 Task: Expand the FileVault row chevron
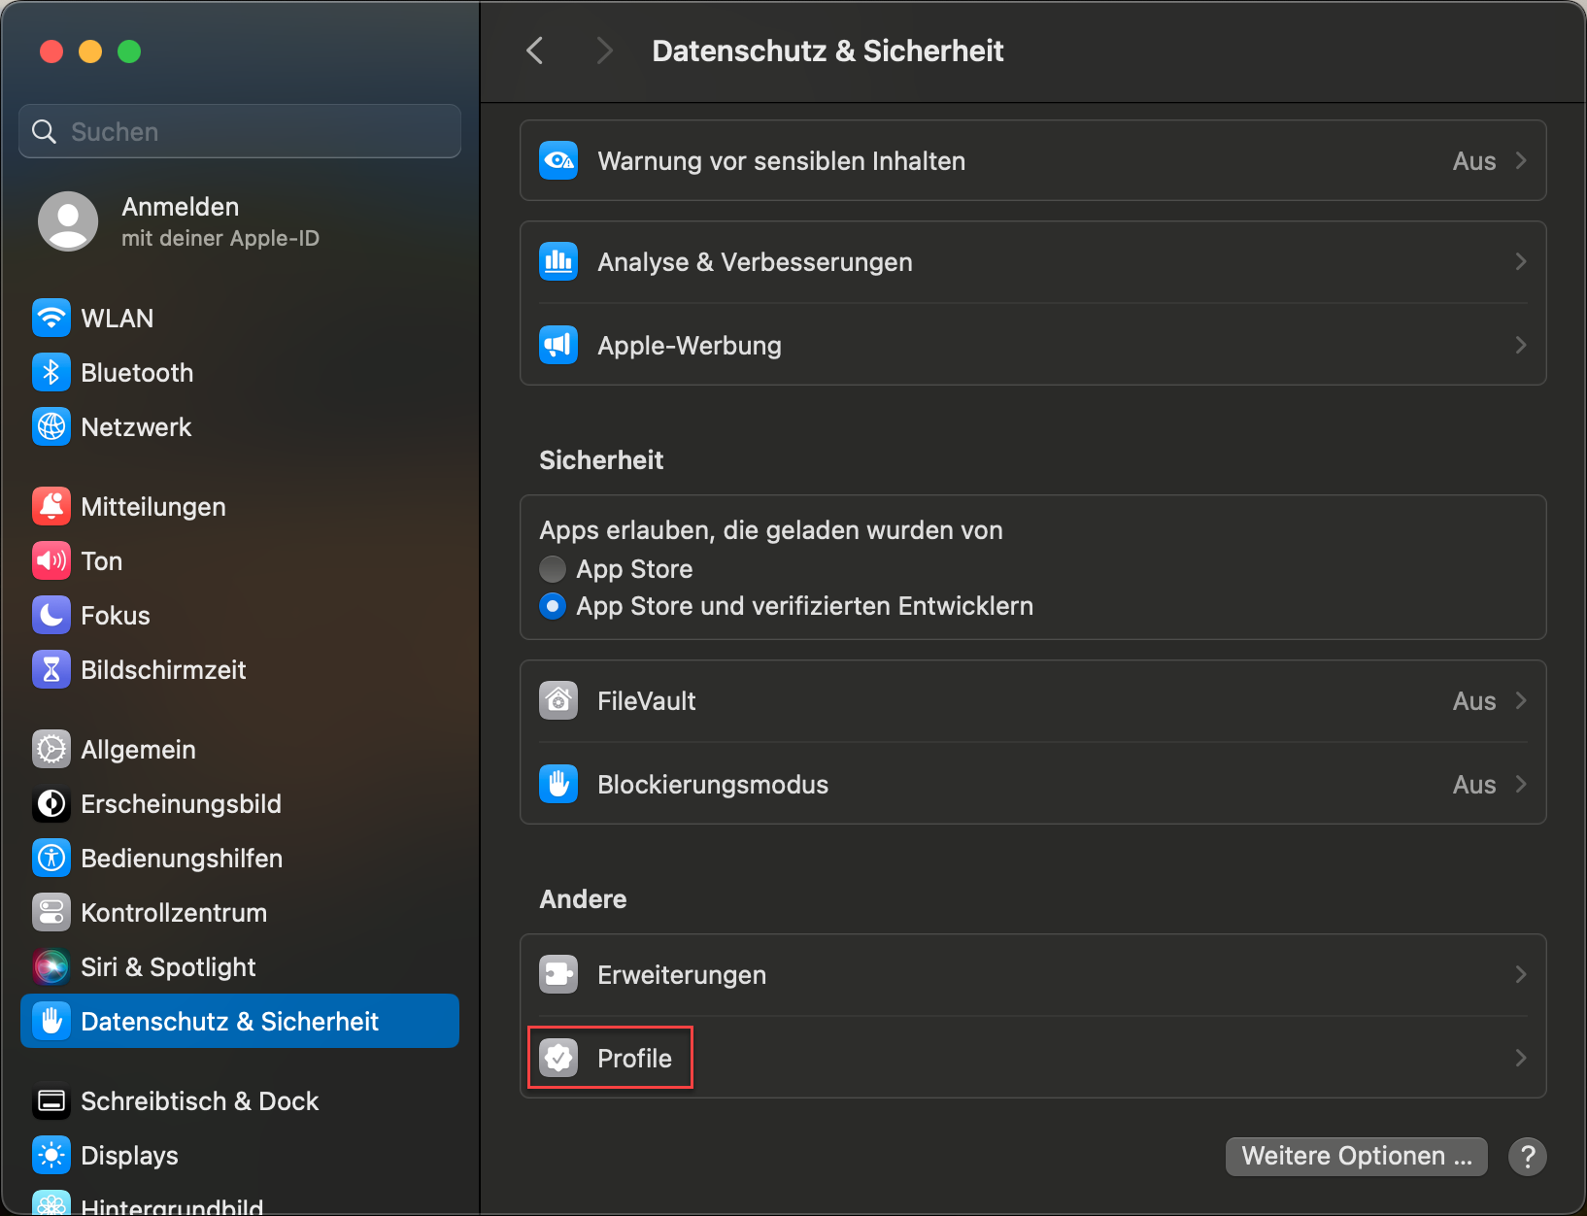pyautogui.click(x=1521, y=700)
